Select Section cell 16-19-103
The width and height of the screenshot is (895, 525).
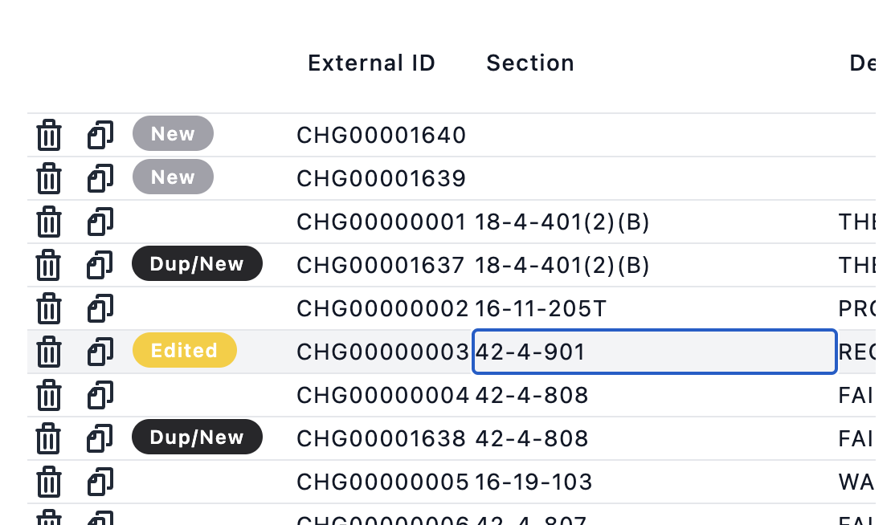click(x=533, y=482)
